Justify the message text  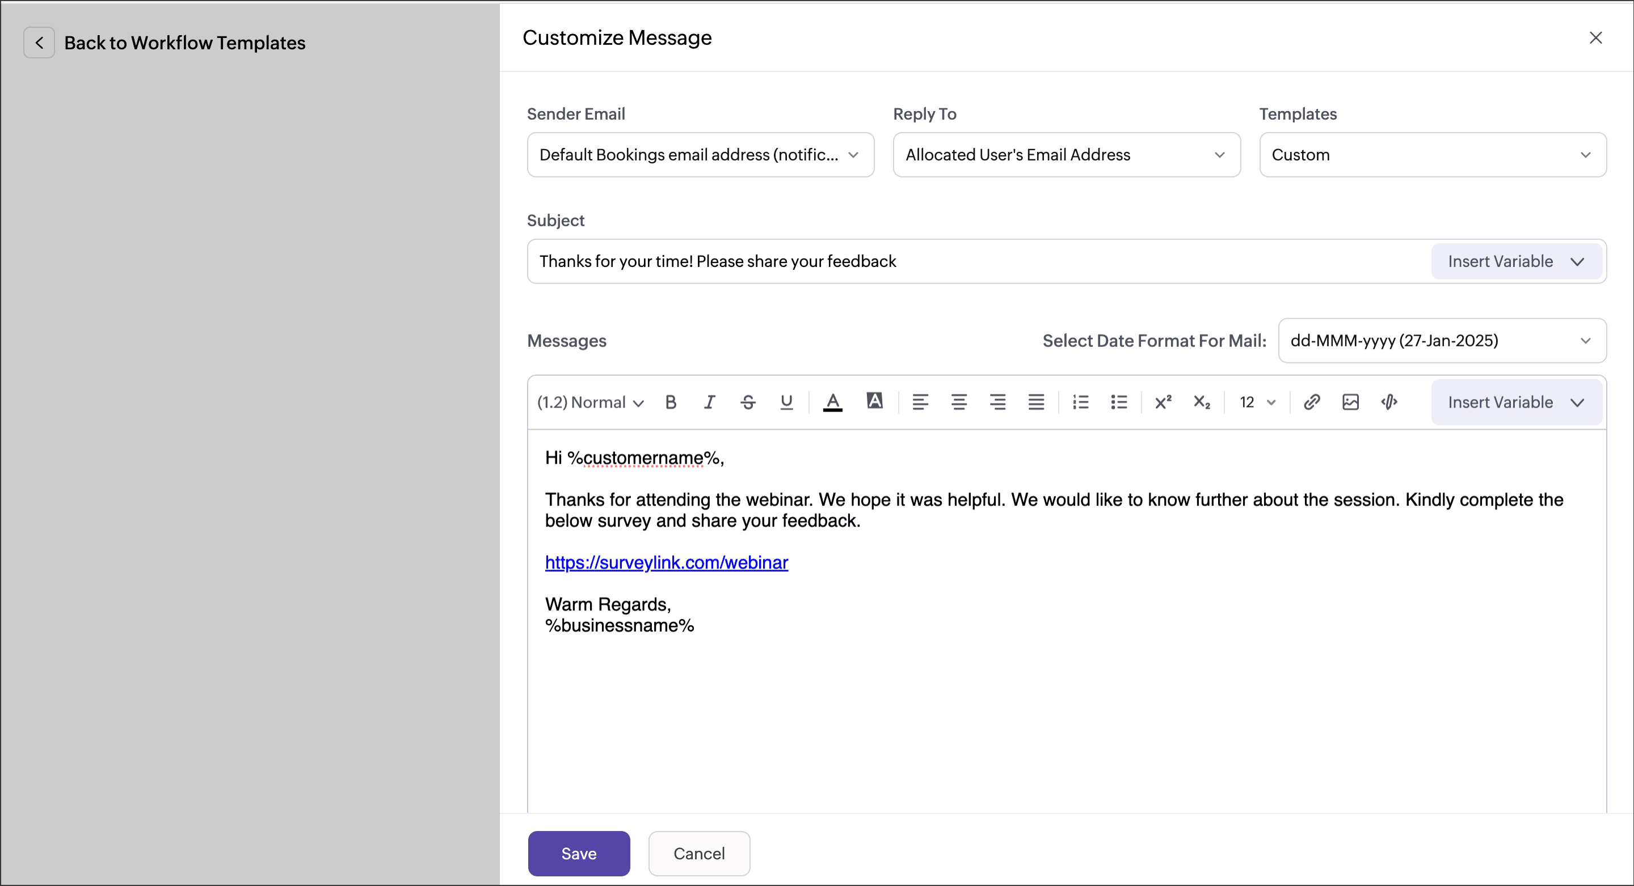(1036, 402)
